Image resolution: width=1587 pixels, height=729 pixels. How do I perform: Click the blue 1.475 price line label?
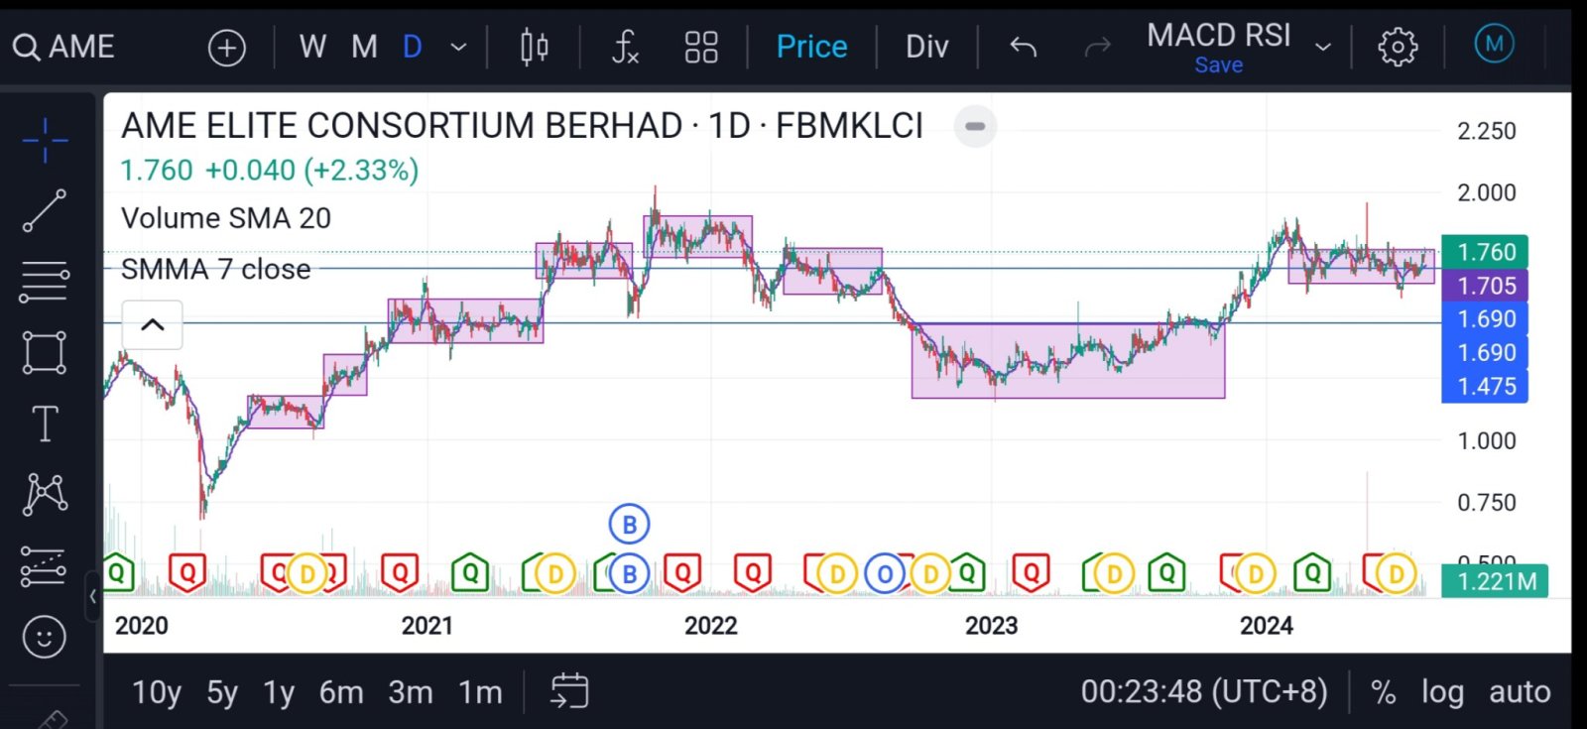coord(1486,386)
